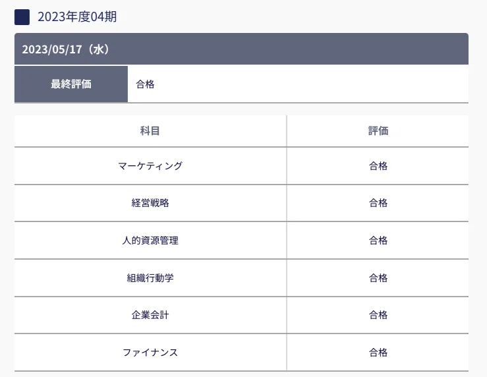
Task: Click the column divider between 科目 and 評価
Action: (x=287, y=243)
